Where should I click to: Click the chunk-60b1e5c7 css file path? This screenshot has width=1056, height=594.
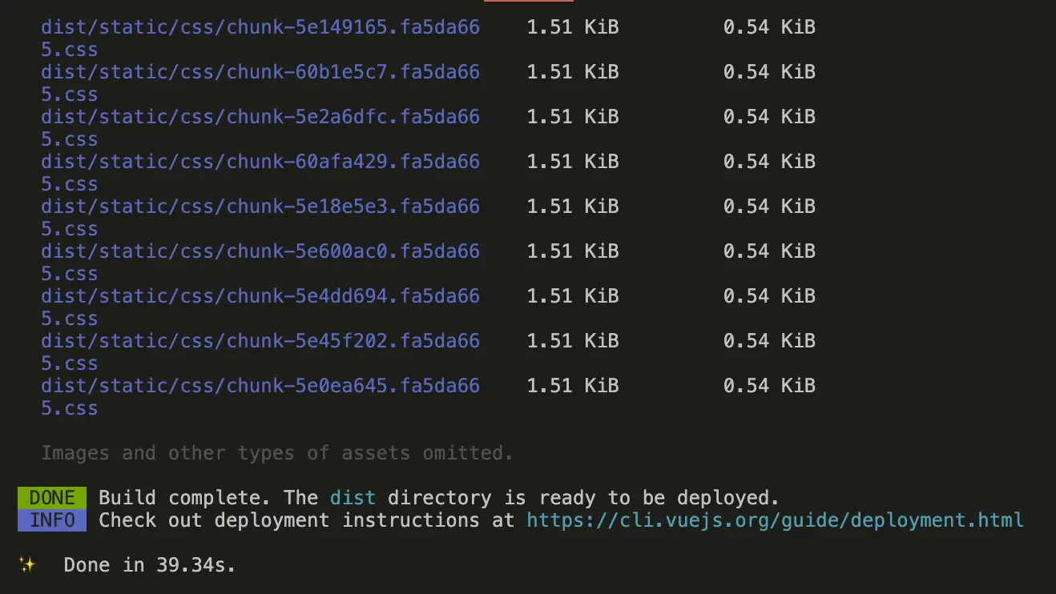[x=260, y=71]
